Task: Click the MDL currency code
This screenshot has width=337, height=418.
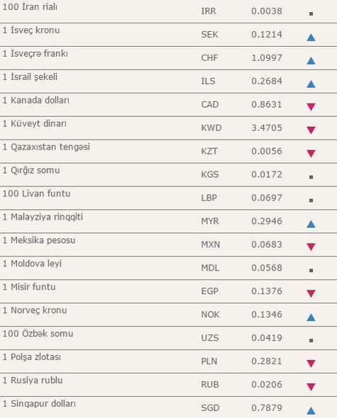Action: [x=210, y=268]
